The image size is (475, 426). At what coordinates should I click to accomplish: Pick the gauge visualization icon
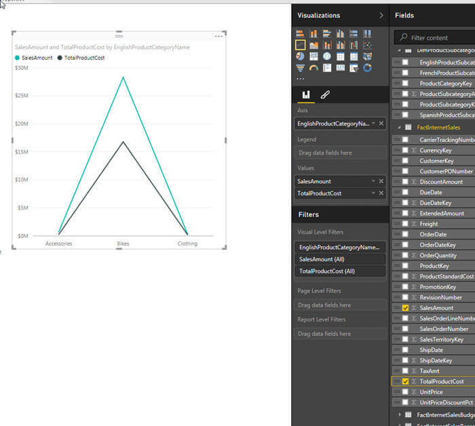click(313, 68)
